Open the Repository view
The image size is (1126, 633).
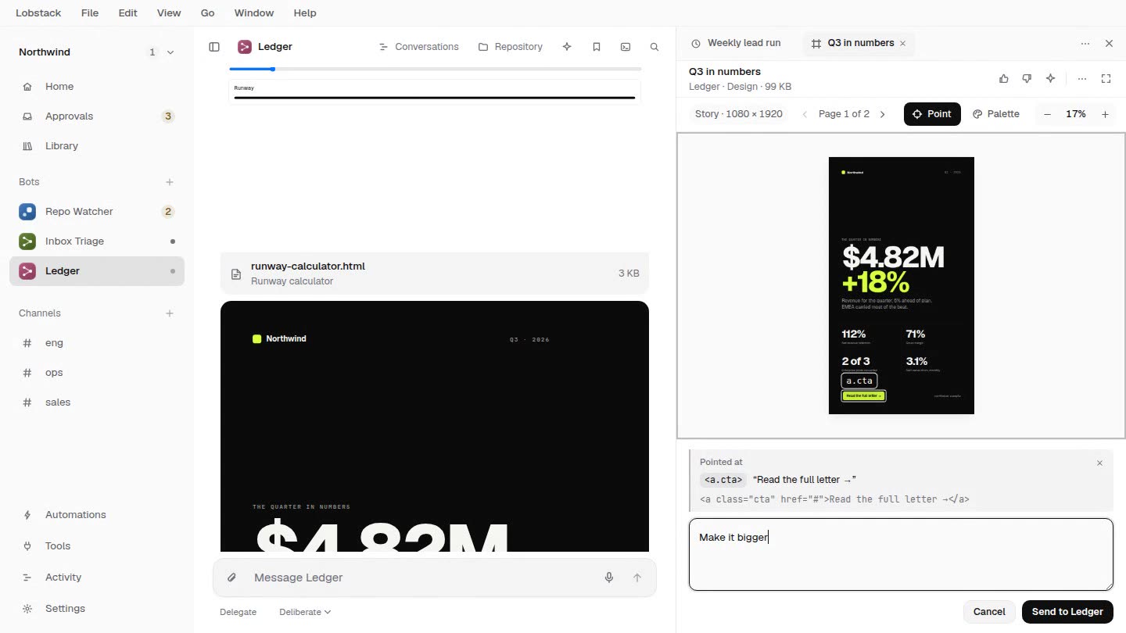[510, 47]
